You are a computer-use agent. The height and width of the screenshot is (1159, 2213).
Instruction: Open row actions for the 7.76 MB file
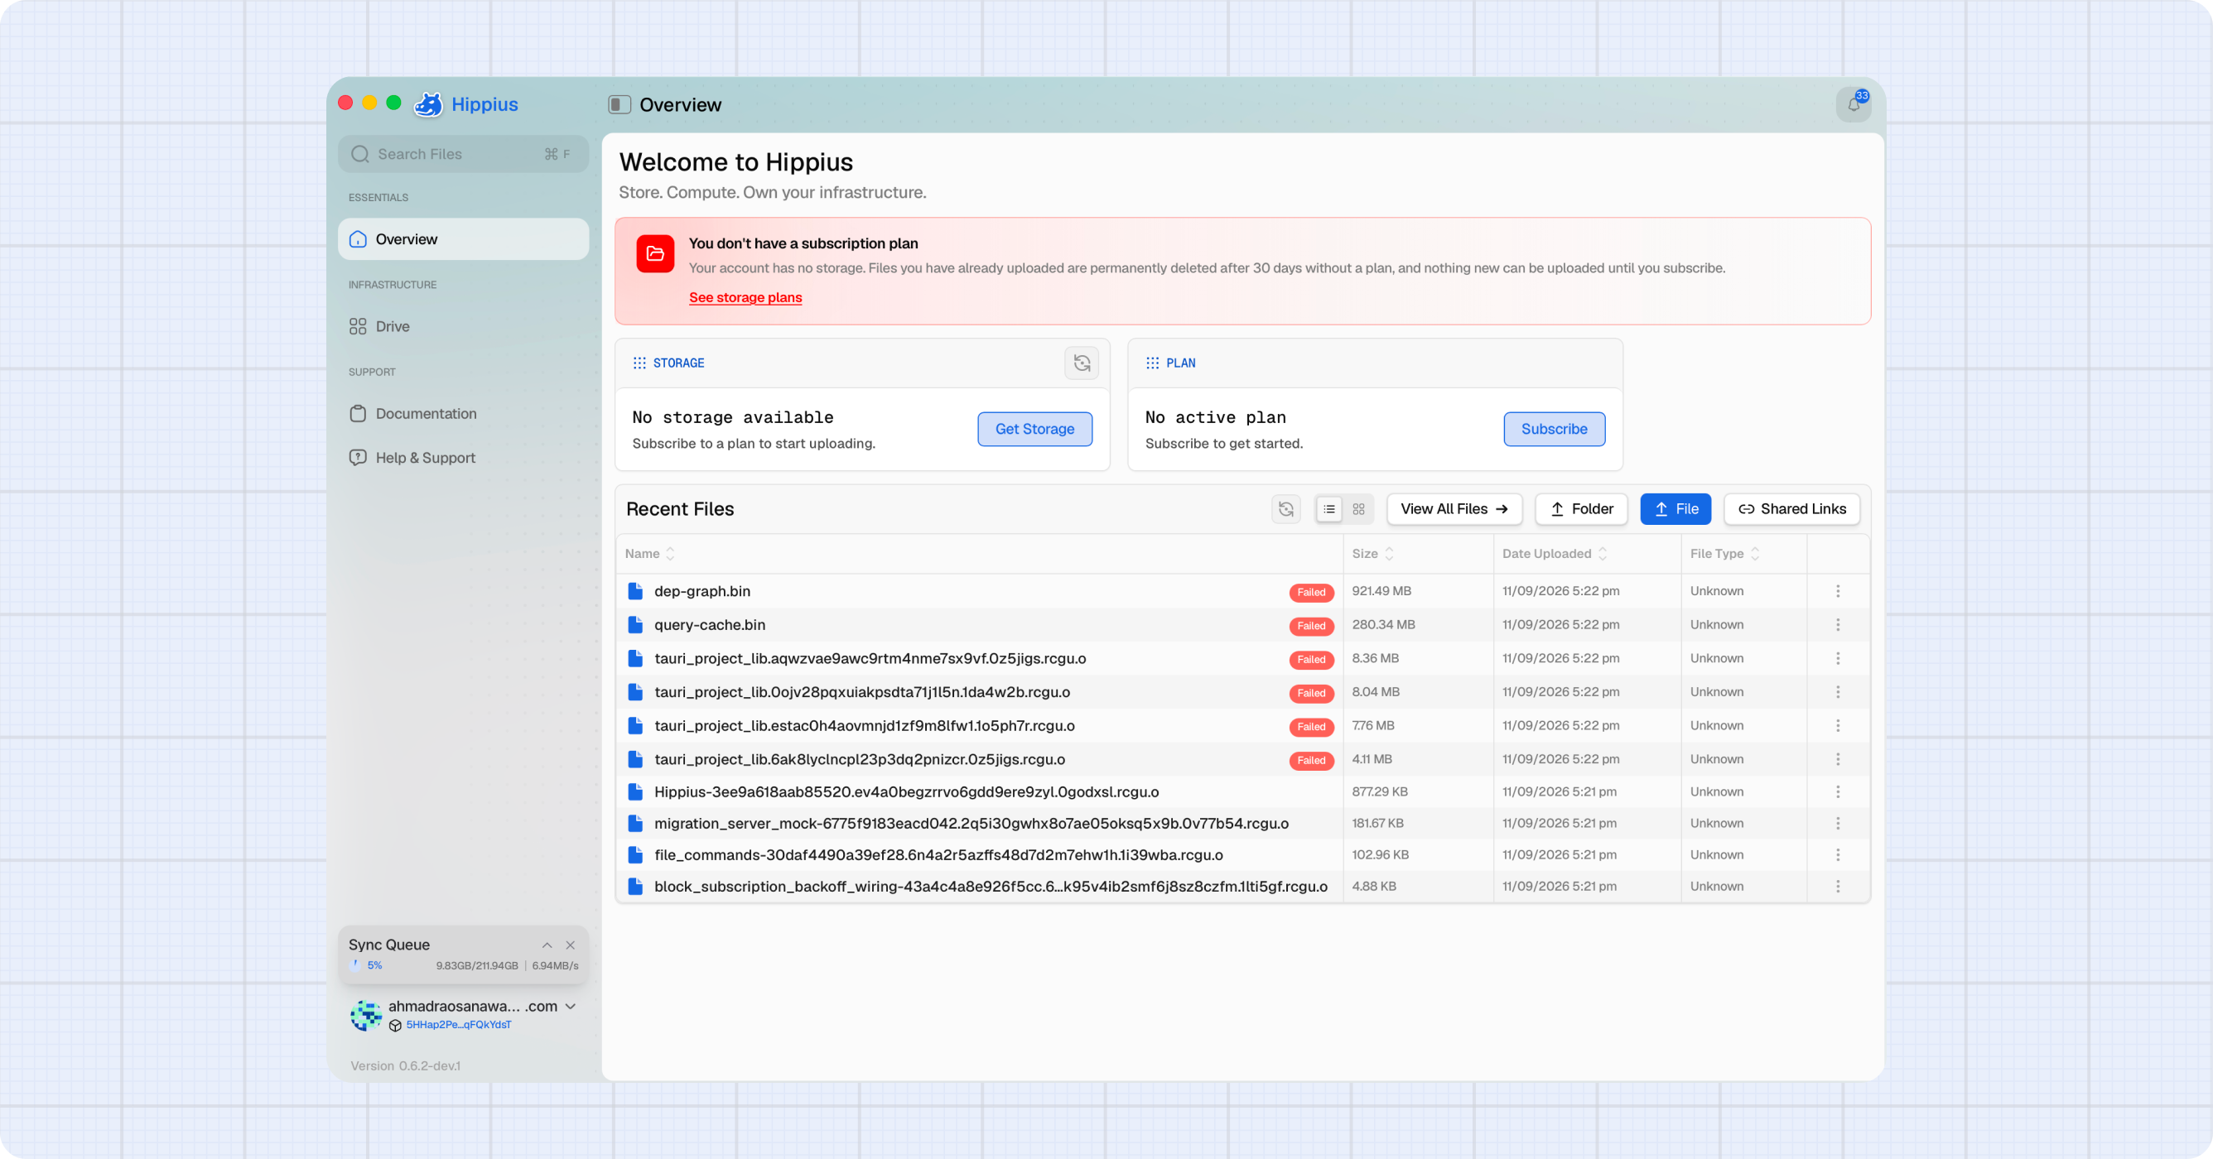coord(1838,725)
